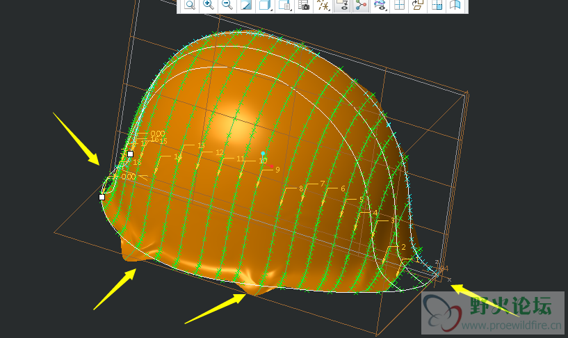Select the upper white square curve handle
Viewport: 568px width, 338px height.
(x=130, y=154)
